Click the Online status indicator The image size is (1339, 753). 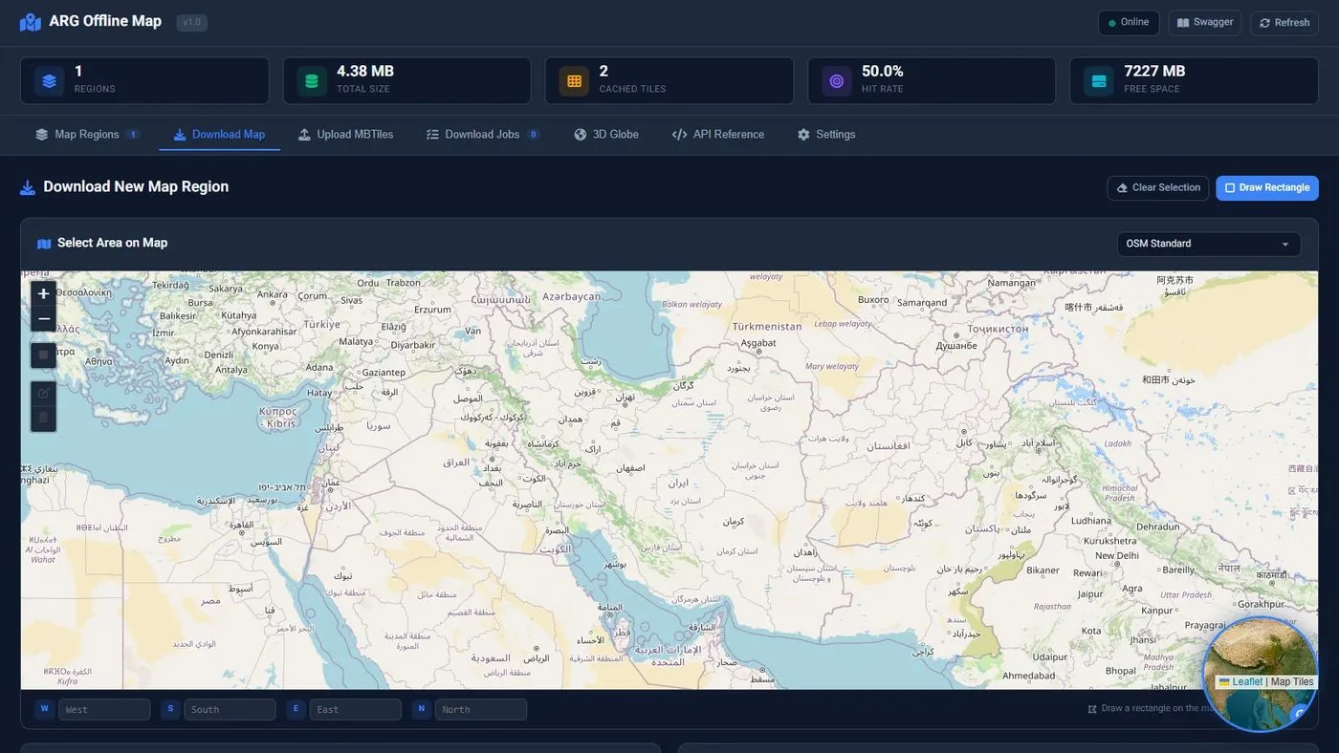click(x=1129, y=23)
